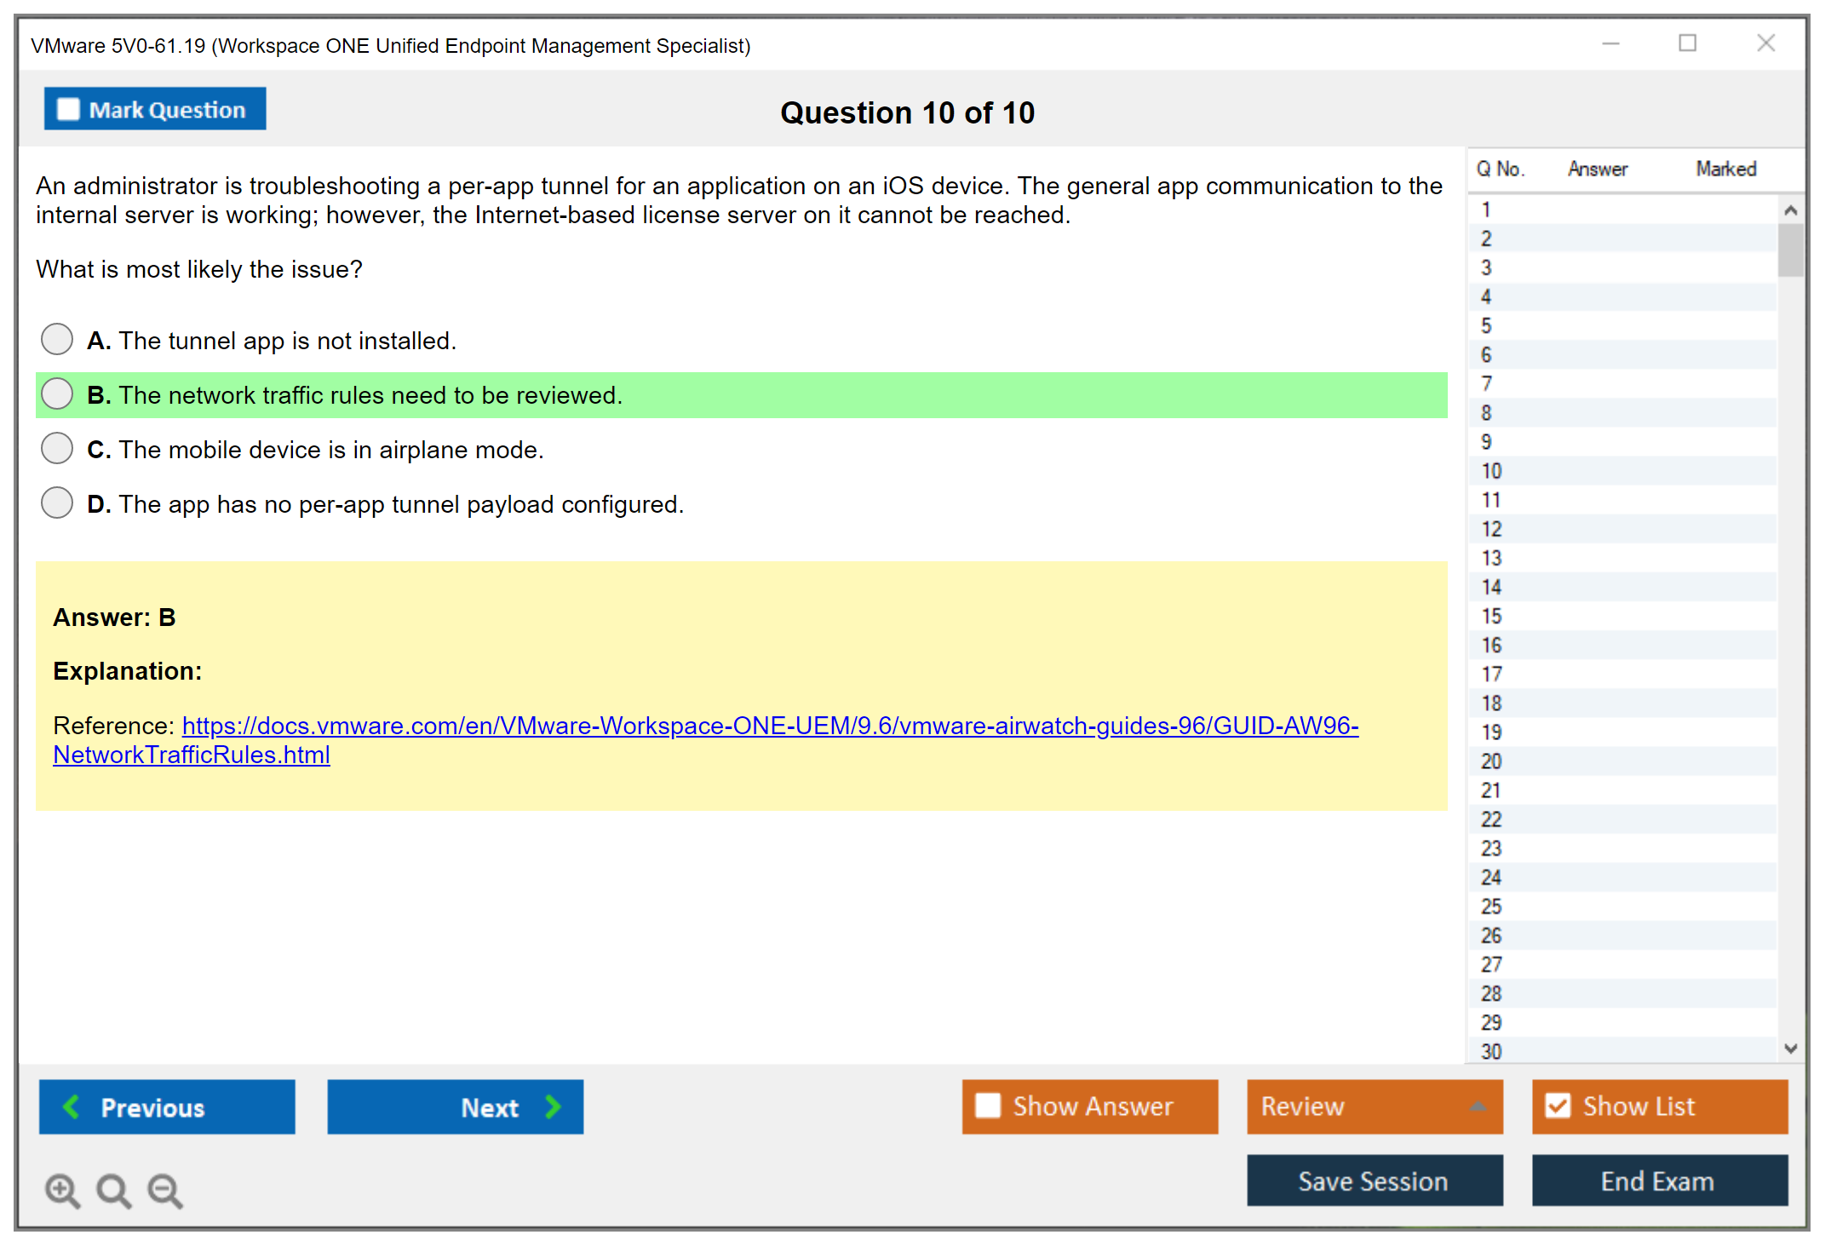Viewport: 1831px width, 1252px height.
Task: Expand the Review dropdown menu
Action: 1478,1106
